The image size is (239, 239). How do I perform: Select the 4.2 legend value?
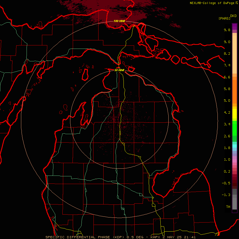[227, 113]
